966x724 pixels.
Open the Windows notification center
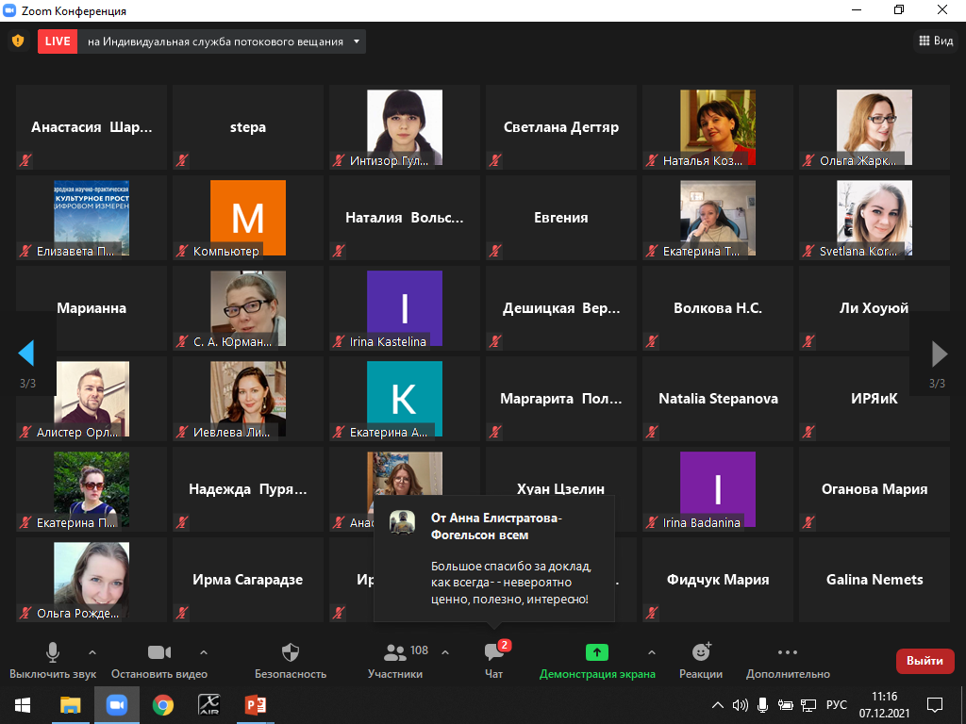tap(935, 705)
